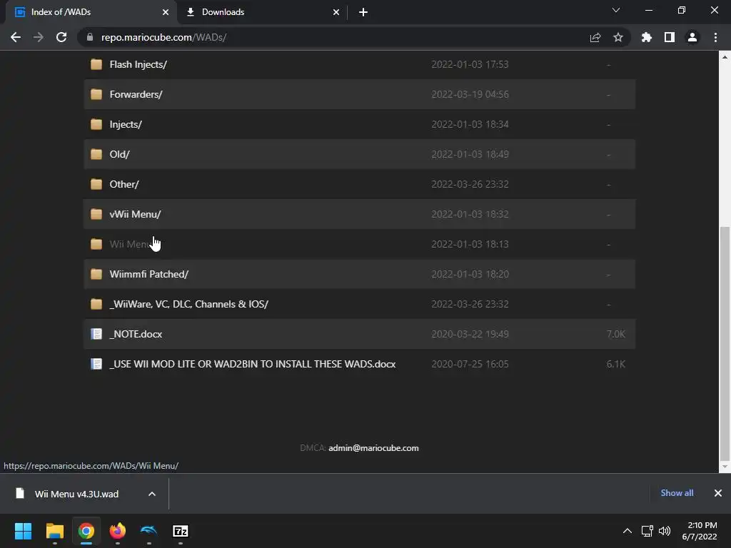Open the volume tray icon
The width and height of the screenshot is (731, 548).
tap(665, 531)
